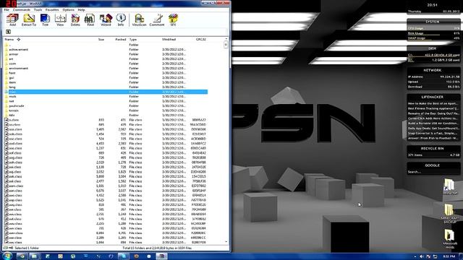Image resolution: width=463 pixels, height=260 pixels.
Task: Click the Find toolbar icon
Action: pos(90,20)
